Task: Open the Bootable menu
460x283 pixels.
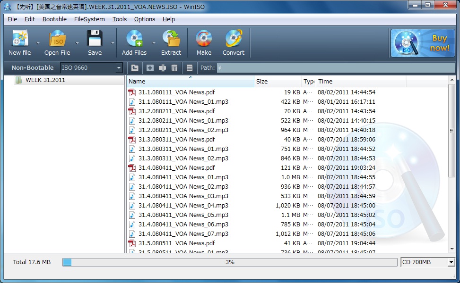Action: 54,19
